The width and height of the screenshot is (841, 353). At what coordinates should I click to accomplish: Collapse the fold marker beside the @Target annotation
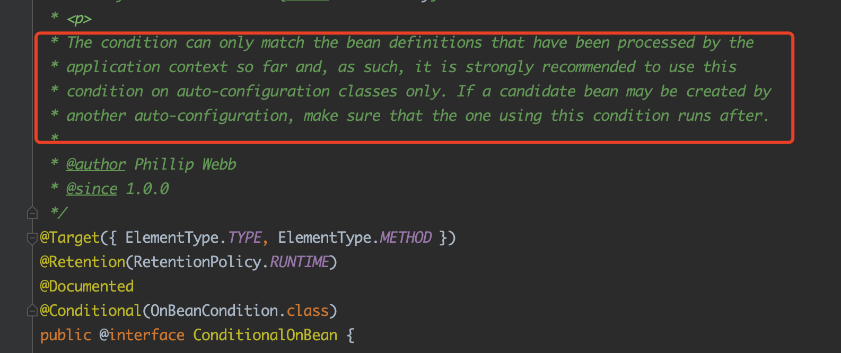(32, 238)
